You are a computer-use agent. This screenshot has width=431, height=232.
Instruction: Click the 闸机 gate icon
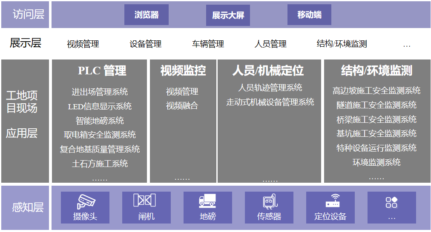click(144, 200)
